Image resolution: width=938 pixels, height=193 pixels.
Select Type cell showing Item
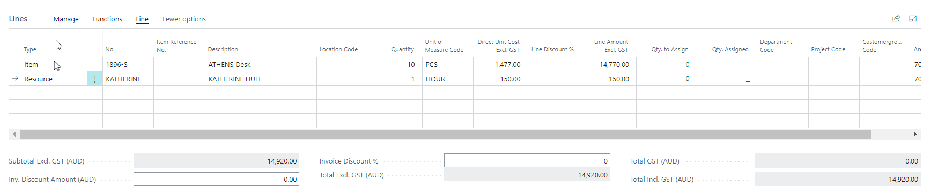pyautogui.click(x=54, y=64)
